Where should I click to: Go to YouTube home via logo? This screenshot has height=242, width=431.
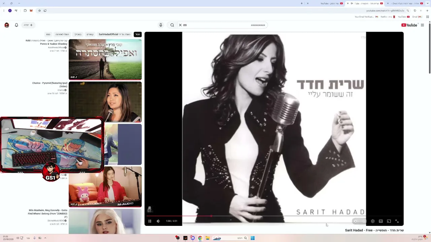tap(409, 25)
